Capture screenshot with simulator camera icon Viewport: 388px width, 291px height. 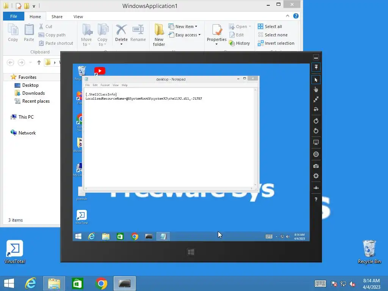(316, 166)
